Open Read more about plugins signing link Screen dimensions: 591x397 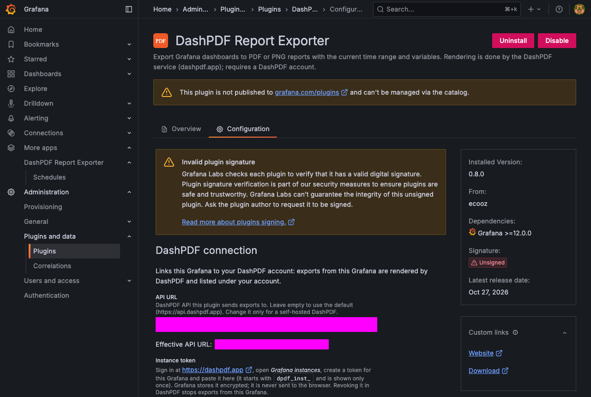pos(238,222)
